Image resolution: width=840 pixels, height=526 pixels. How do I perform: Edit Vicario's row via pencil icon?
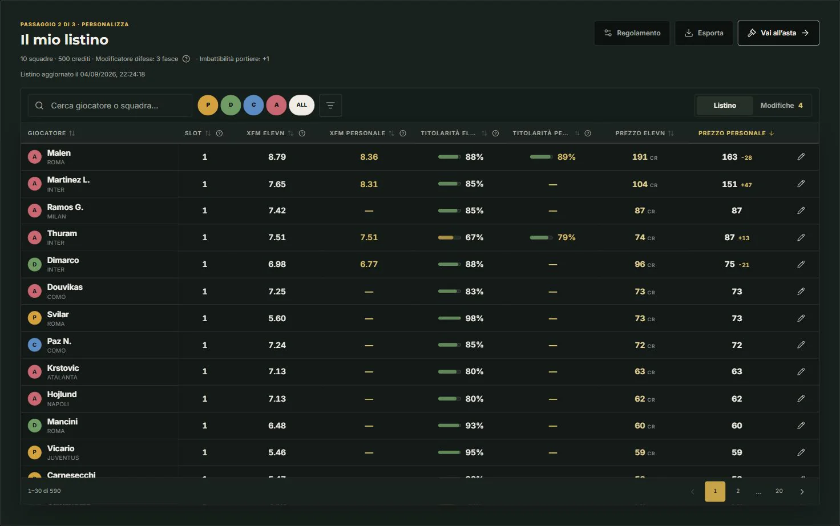(801, 452)
